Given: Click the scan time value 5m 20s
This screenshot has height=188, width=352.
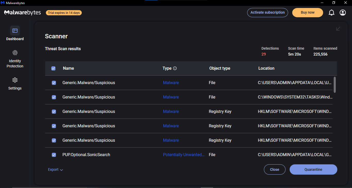Looking at the screenshot, I should tap(295, 54).
